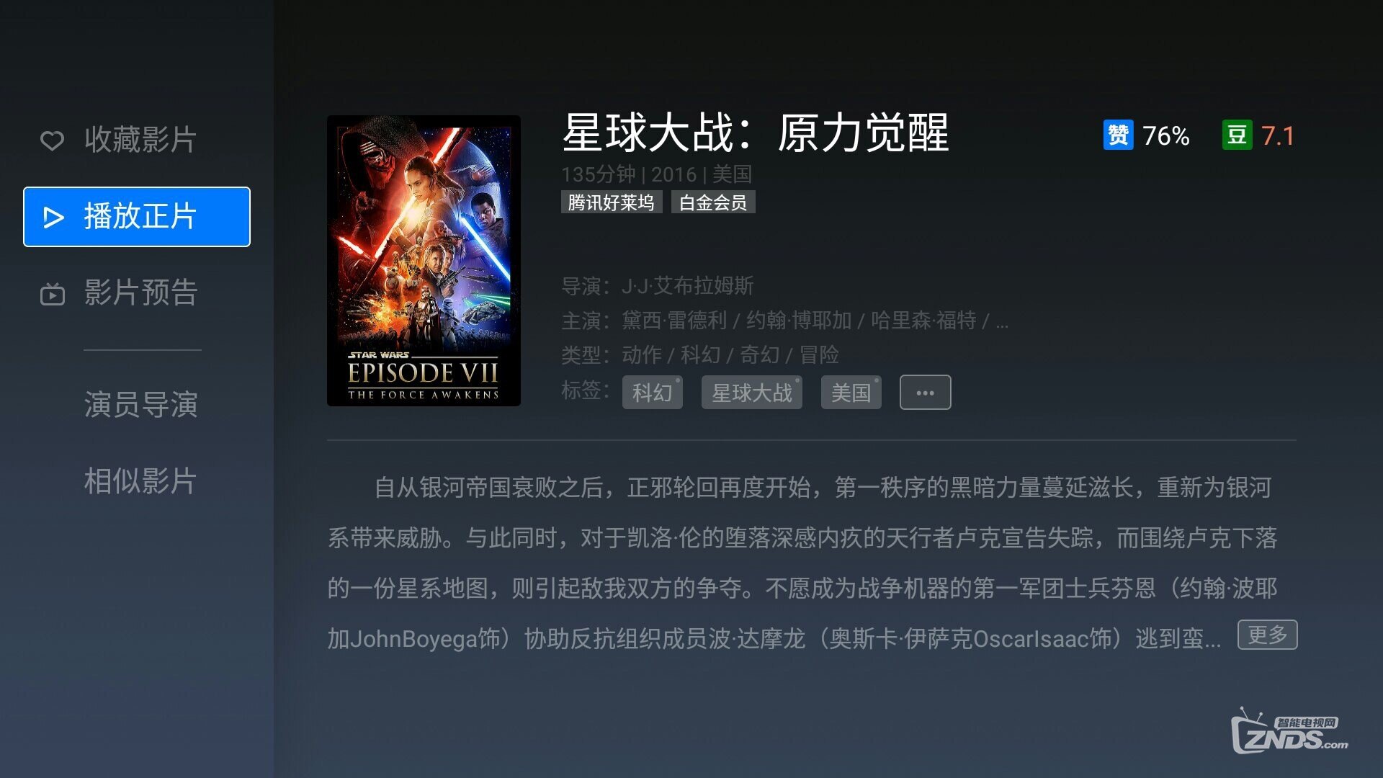Expand the synopsis with 更多
Viewport: 1383px width, 778px height.
tap(1267, 635)
